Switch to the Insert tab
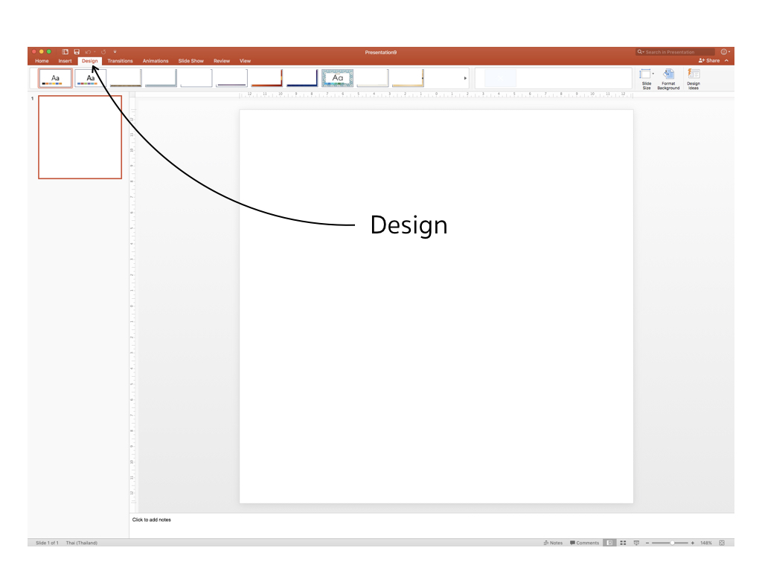This screenshot has width=762, height=571. (65, 61)
